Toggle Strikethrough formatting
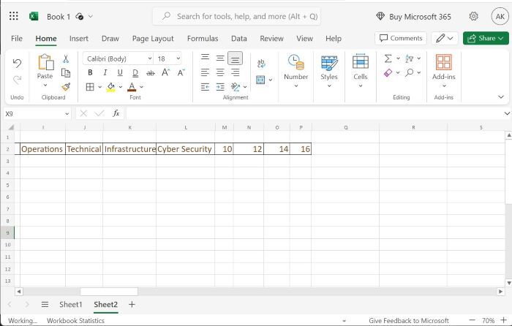Image resolution: width=512 pixels, height=326 pixels. point(151,73)
